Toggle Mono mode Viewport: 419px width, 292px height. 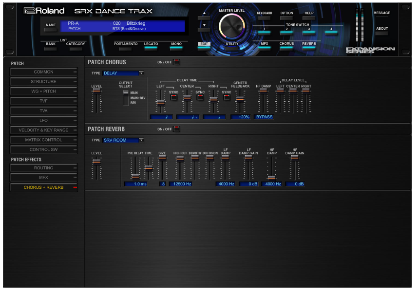(x=176, y=48)
